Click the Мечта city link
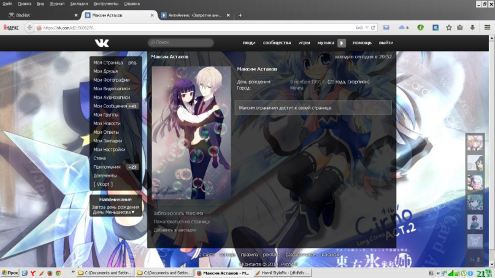This screenshot has height=278, width=495. [296, 88]
